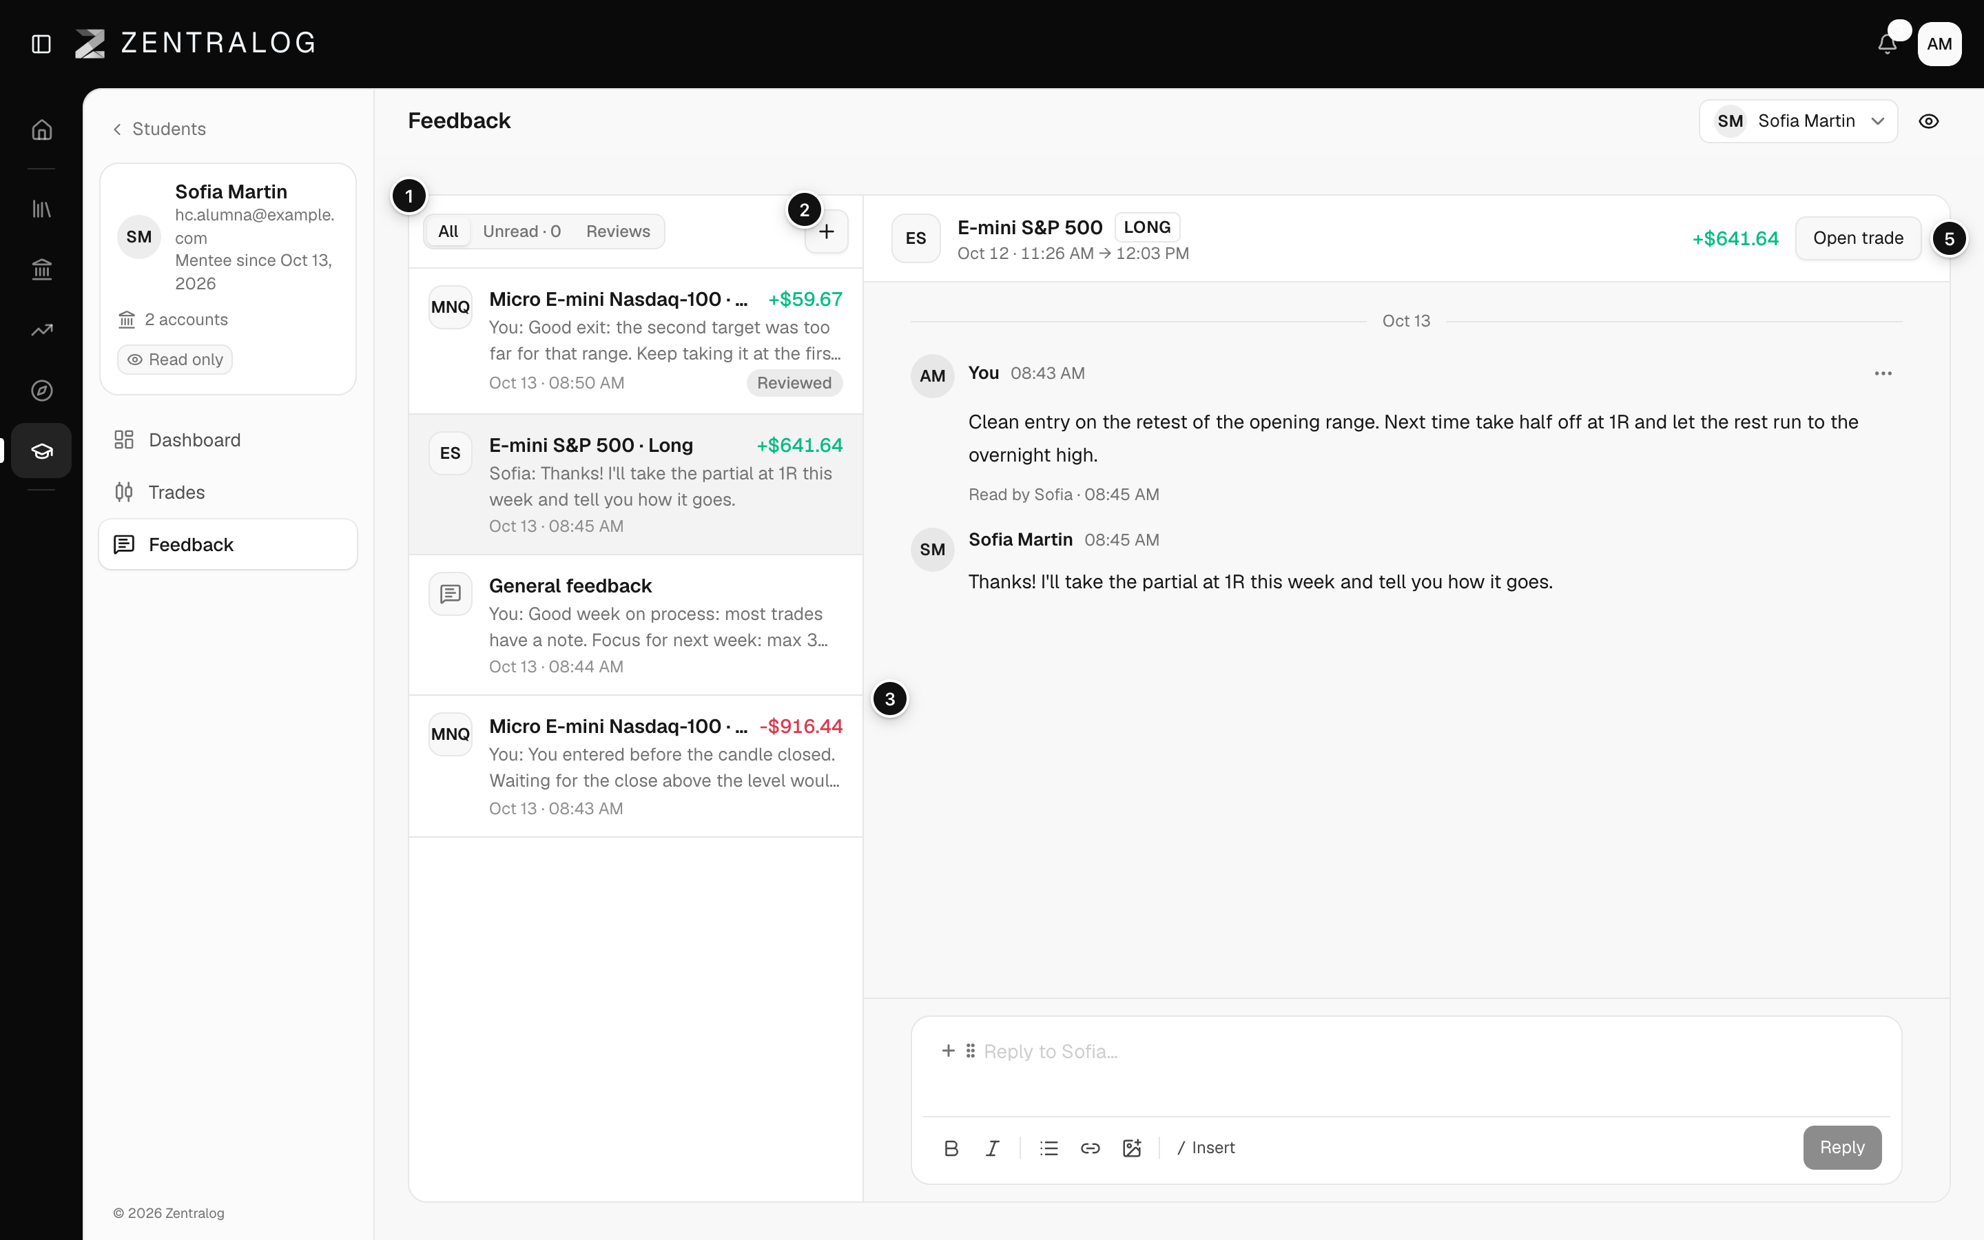
Task: Start a new feedback thread with plus
Action: 827,232
